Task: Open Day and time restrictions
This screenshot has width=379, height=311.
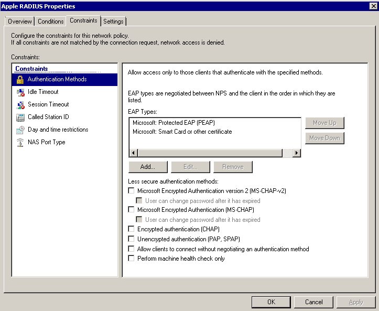Action: [64, 130]
